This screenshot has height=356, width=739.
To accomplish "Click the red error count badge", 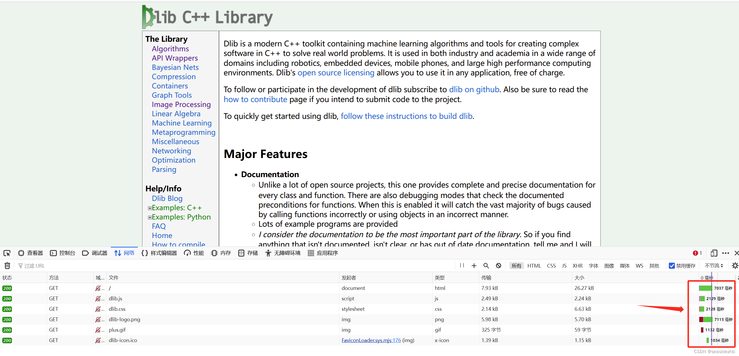I will pos(697,253).
